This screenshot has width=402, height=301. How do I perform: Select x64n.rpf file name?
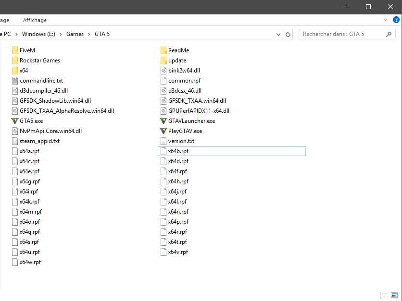click(x=178, y=212)
